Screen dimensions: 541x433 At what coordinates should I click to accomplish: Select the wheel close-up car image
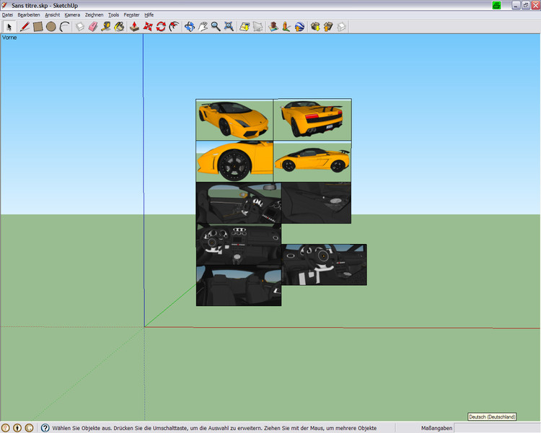234,161
